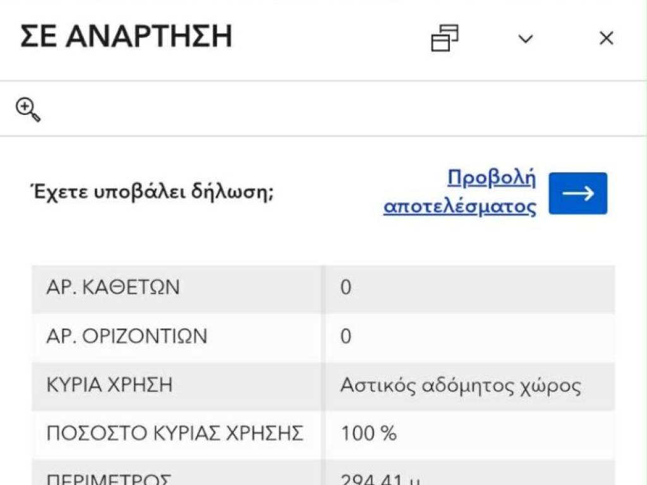
Task: Click the 100 % value cell
Action: [x=369, y=434]
